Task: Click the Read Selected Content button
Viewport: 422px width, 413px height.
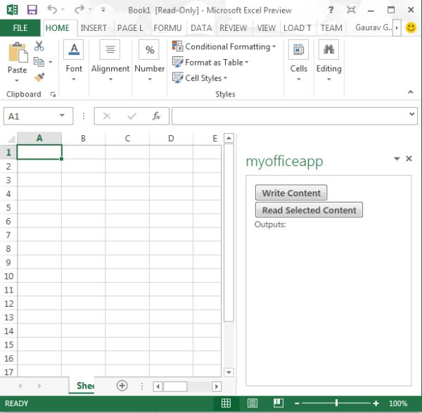Action: [x=309, y=210]
